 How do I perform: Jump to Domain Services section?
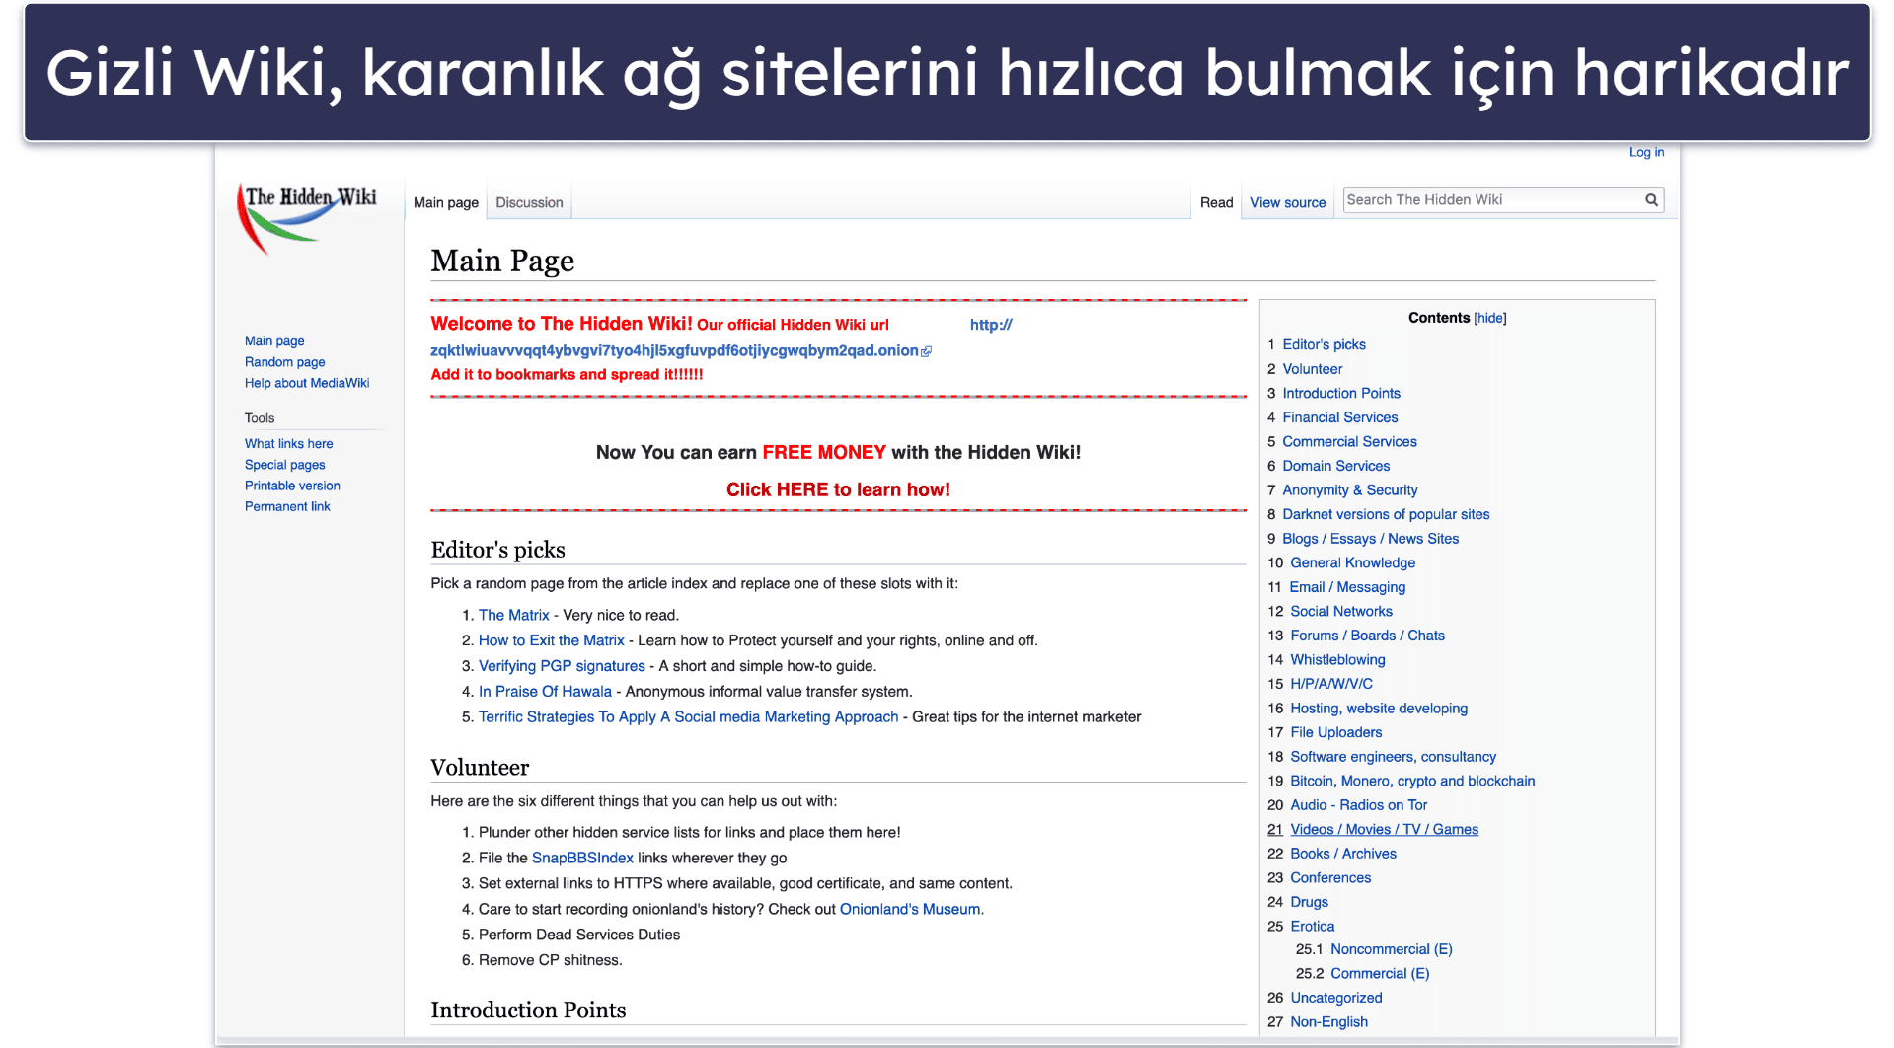[x=1335, y=466]
